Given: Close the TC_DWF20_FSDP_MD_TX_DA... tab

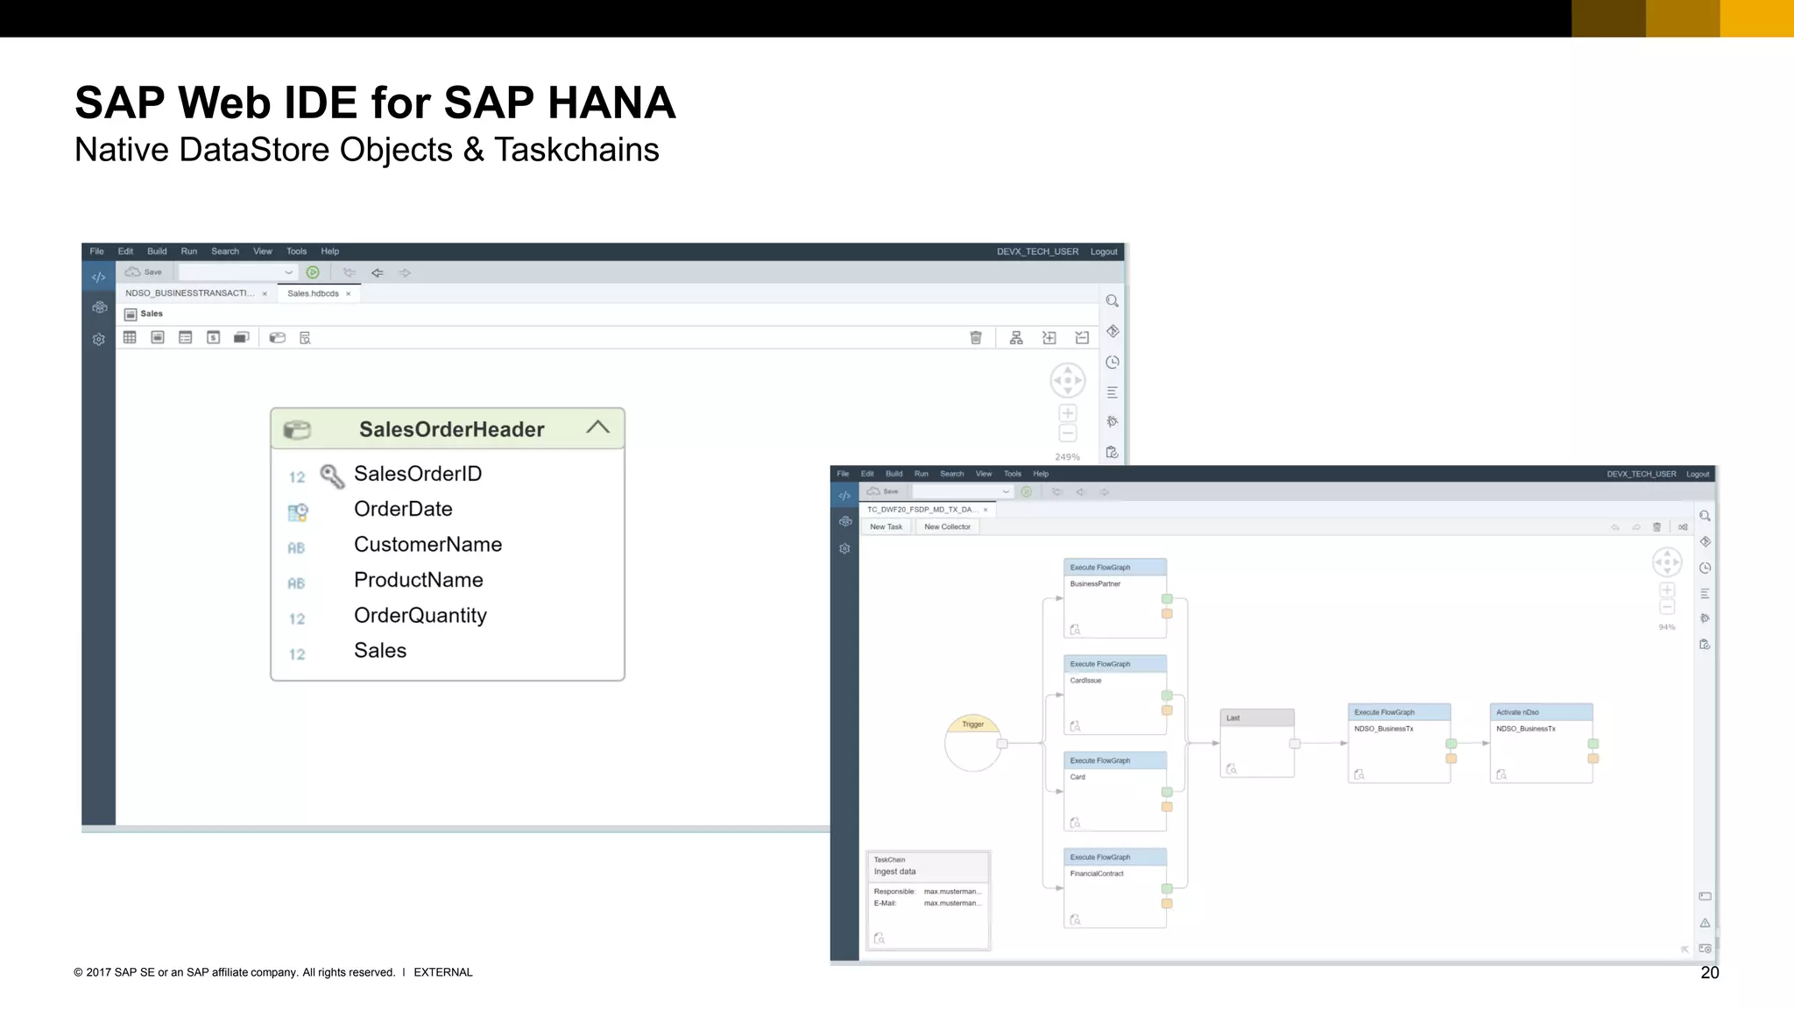Looking at the screenshot, I should tap(985, 510).
